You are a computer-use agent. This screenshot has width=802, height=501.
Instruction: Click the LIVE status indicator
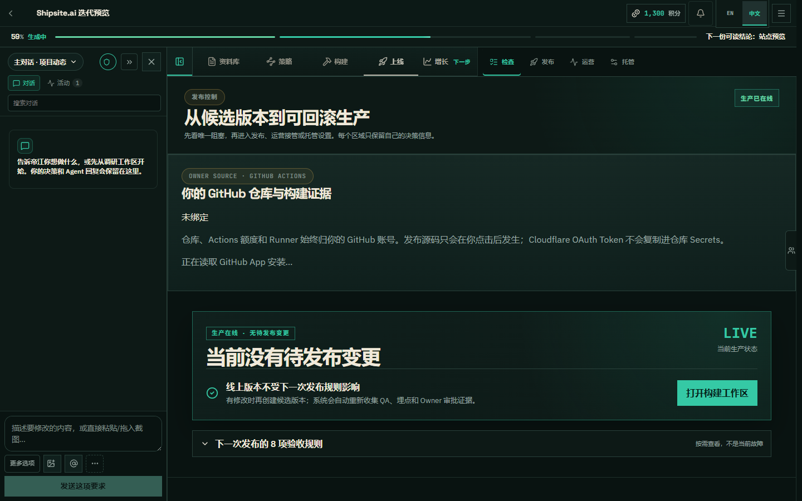(740, 333)
